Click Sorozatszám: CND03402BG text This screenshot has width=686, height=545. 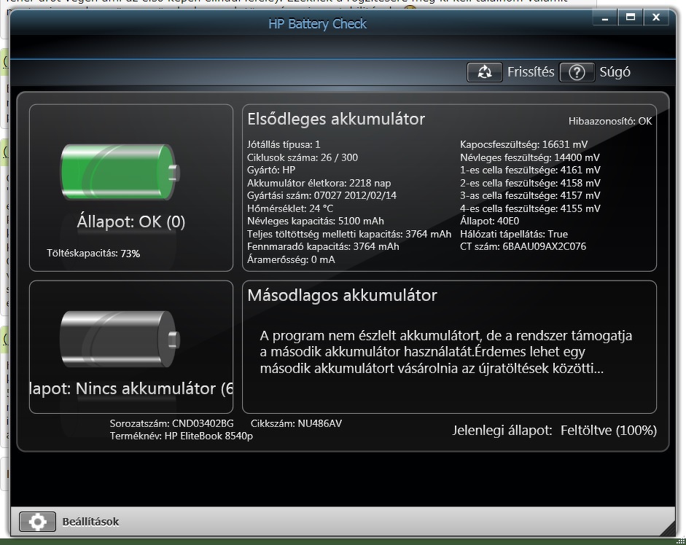(x=171, y=423)
